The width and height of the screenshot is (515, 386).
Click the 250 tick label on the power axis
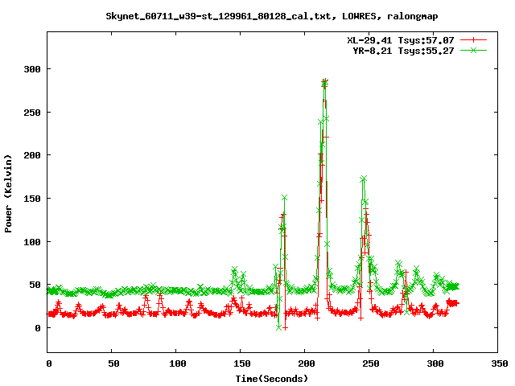[32, 113]
